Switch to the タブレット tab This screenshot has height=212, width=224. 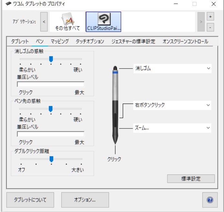click(20, 41)
